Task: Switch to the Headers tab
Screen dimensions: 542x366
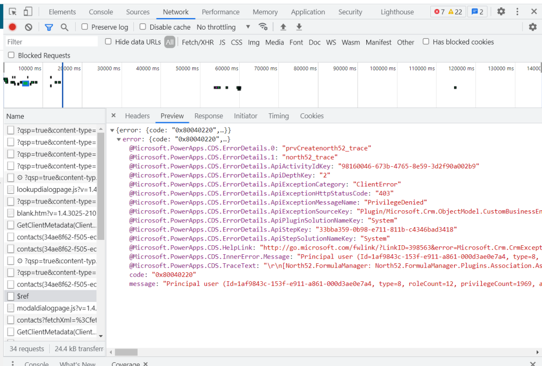Action: pos(137,116)
